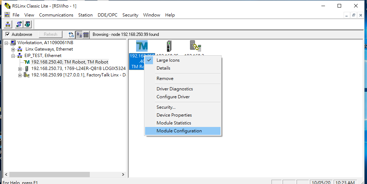Select the FactoryTalk Linx server large icon
Viewport: 367px width, 184px height.
[196, 46]
